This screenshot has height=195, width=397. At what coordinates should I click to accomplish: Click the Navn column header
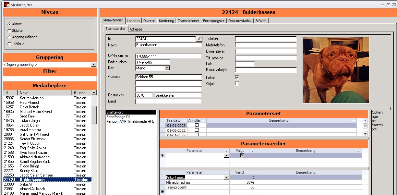point(45,93)
